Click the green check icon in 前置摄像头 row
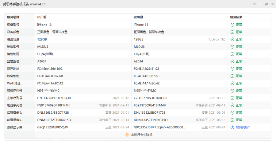Viewport: 276px width, 141px height. pos(232,120)
